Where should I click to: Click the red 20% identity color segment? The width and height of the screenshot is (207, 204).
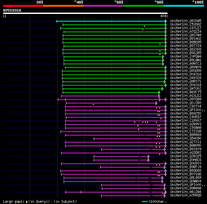point(23,6)
